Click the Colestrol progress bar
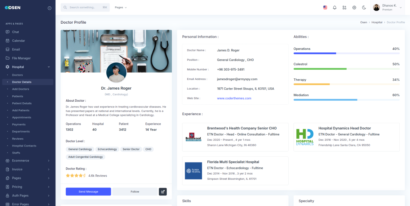 click(347, 69)
